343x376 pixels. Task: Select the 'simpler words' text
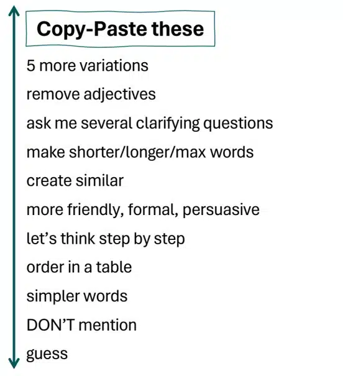pos(76,296)
